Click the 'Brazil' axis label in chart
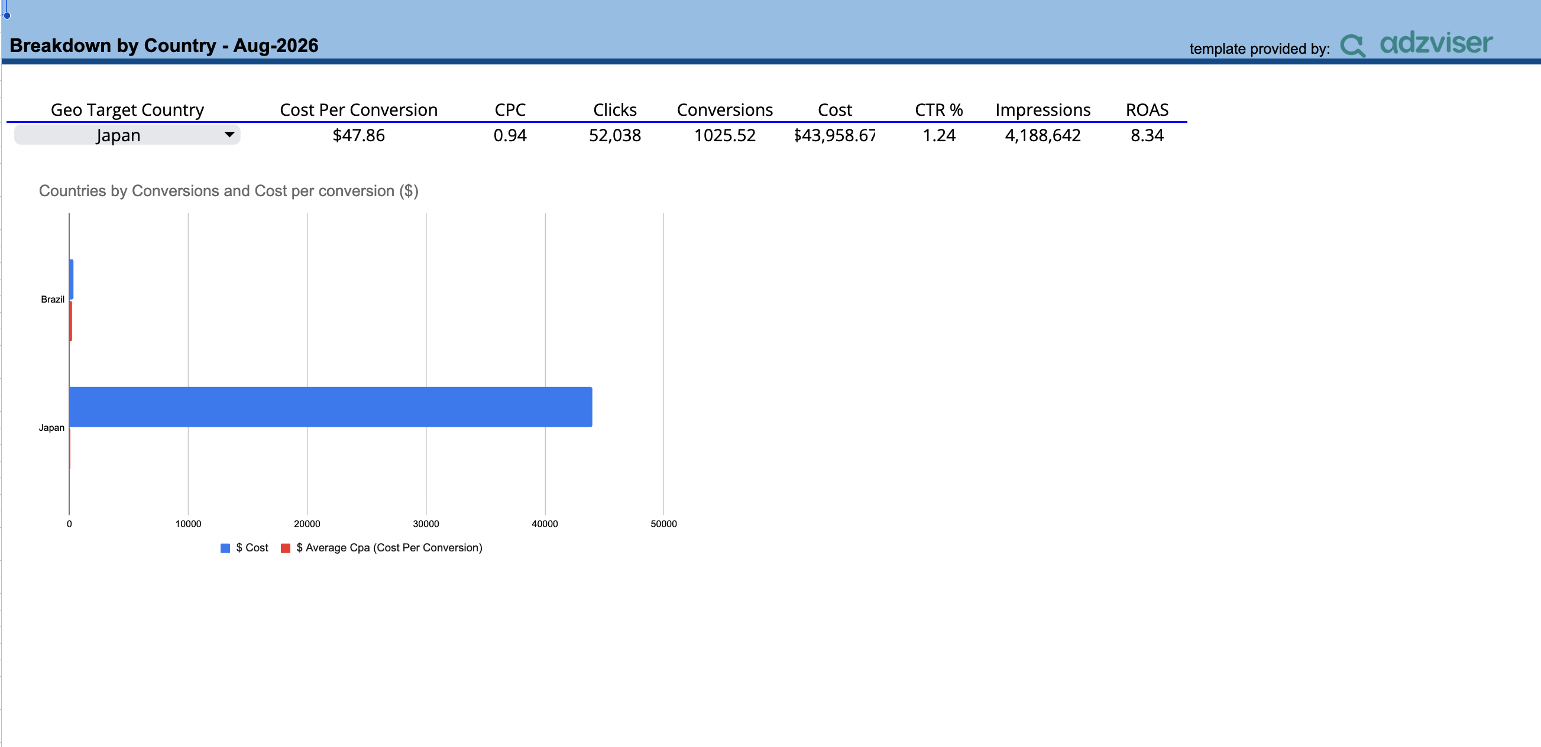 (53, 300)
